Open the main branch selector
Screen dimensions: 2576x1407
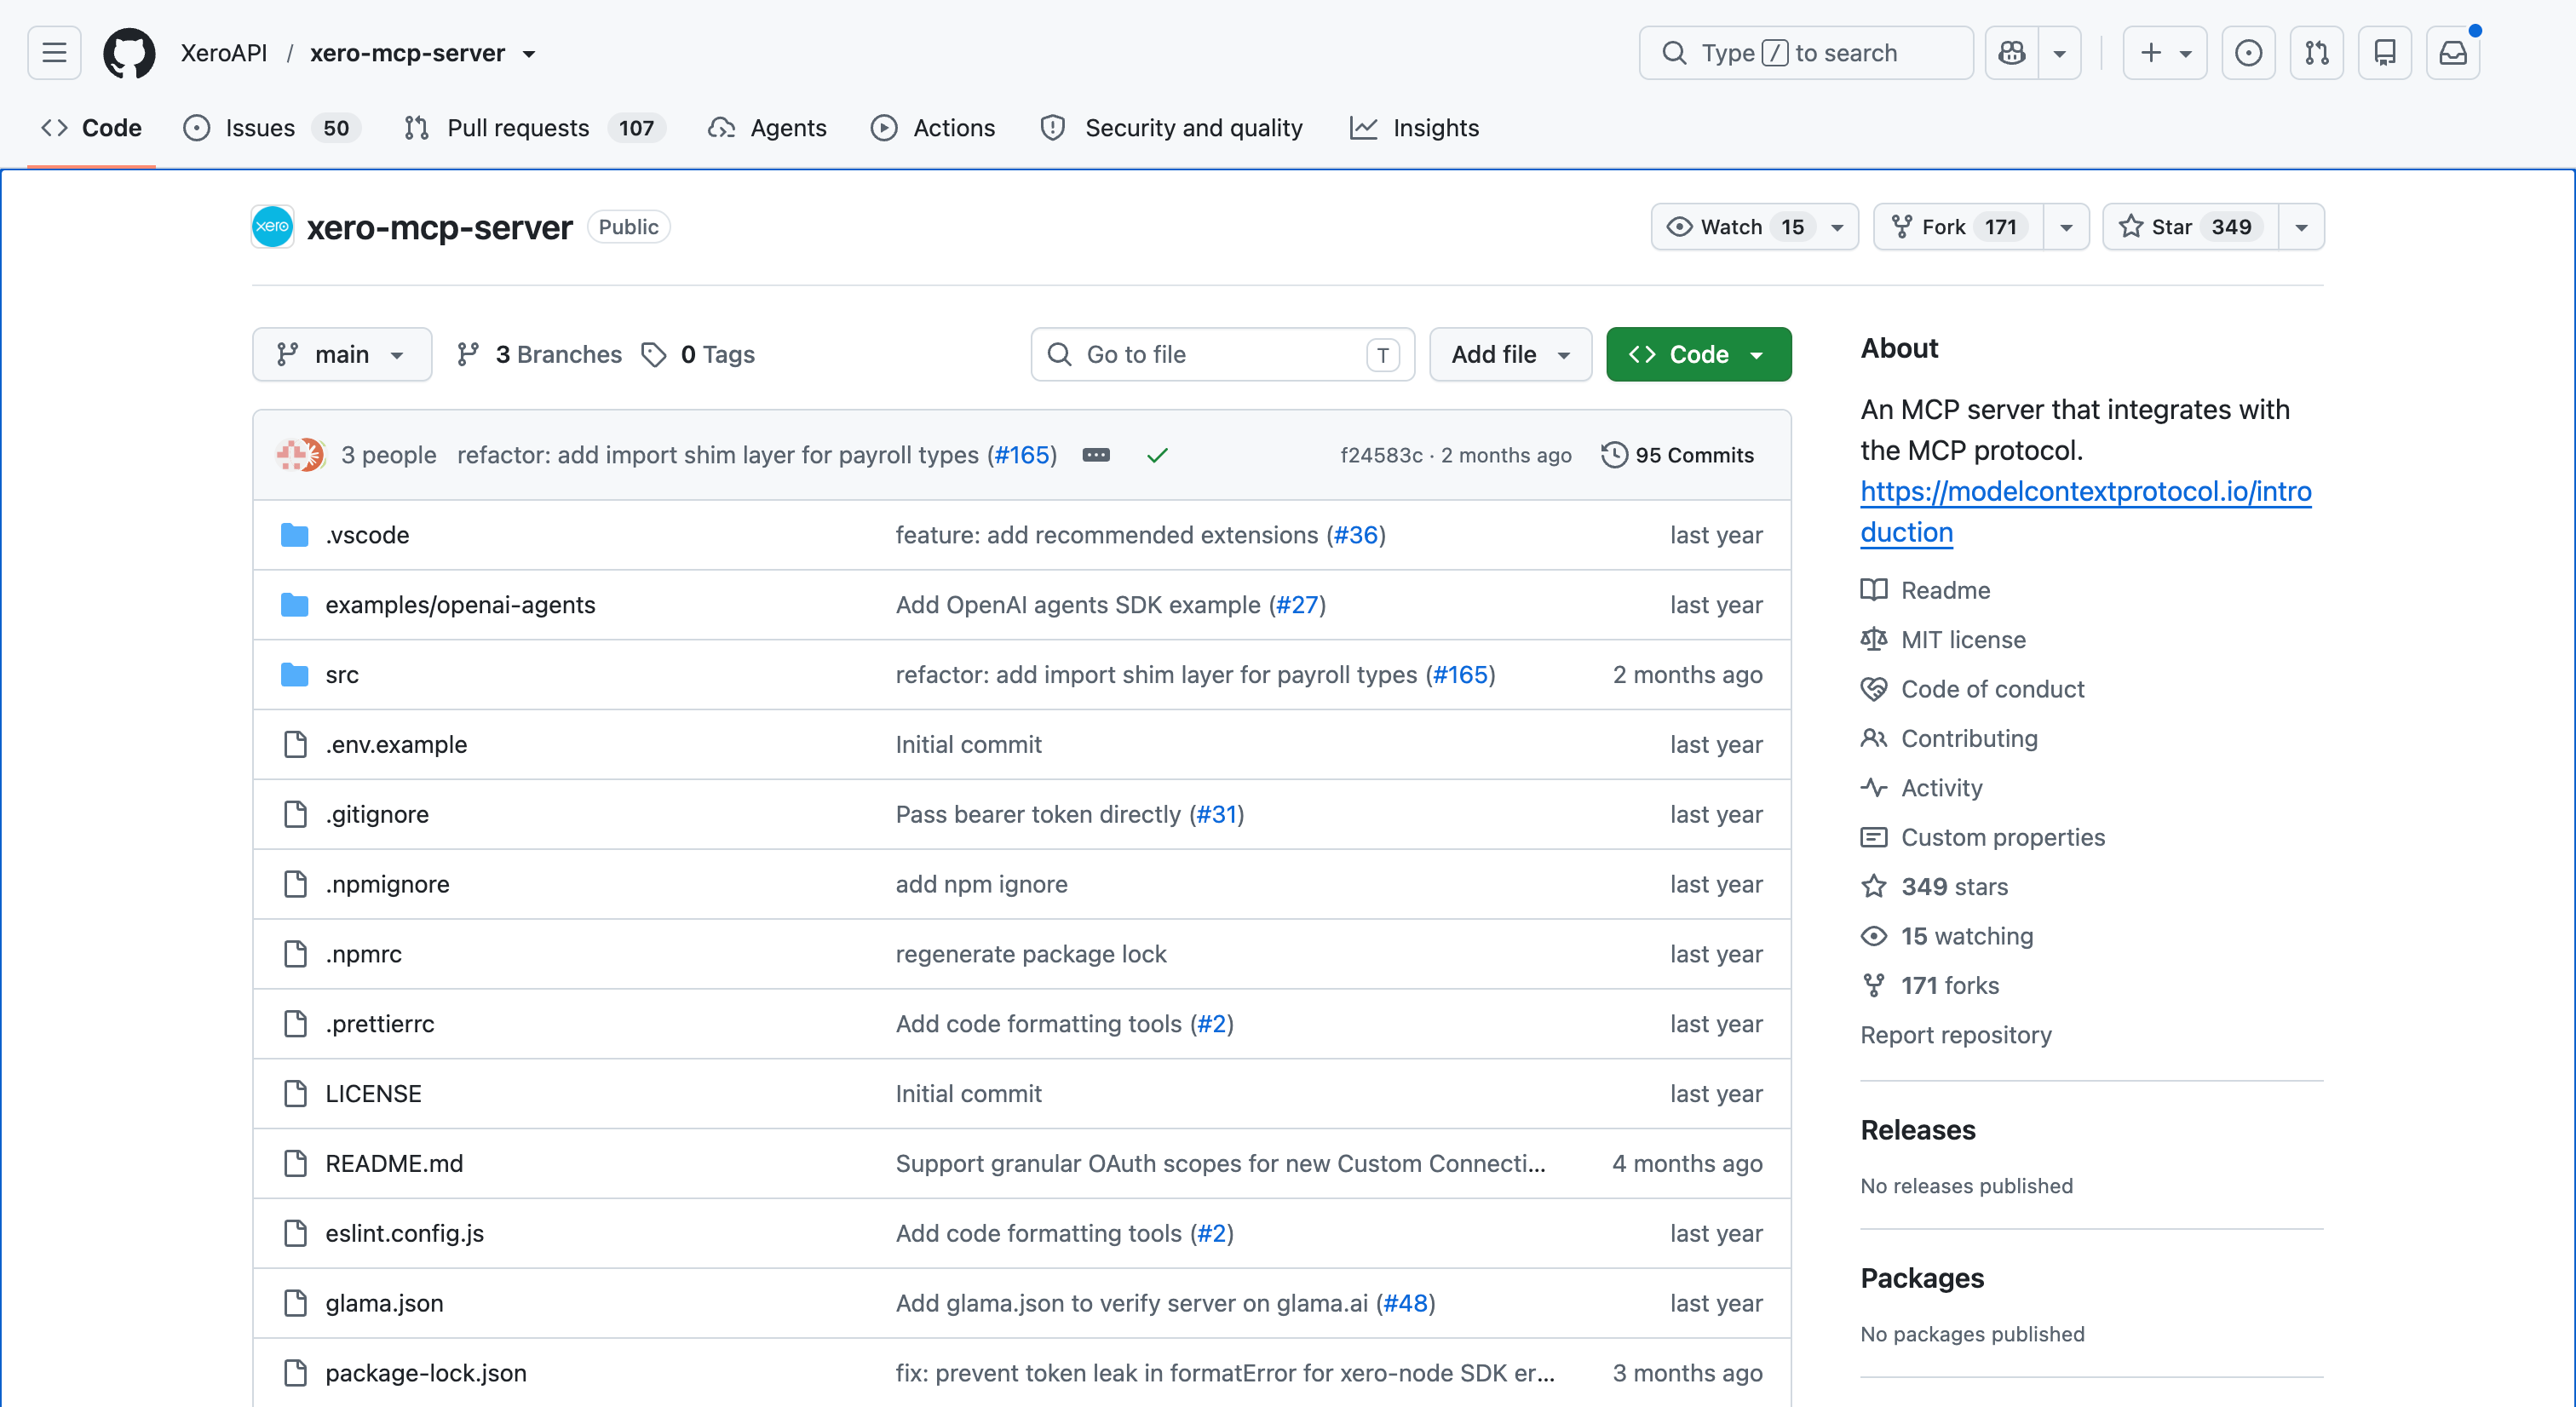point(342,354)
